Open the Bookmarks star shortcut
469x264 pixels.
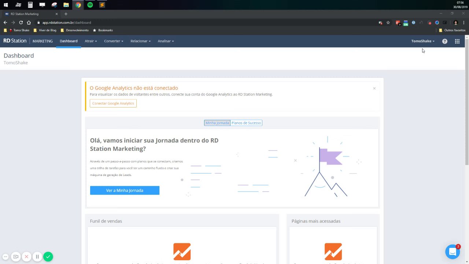[x=103, y=30]
